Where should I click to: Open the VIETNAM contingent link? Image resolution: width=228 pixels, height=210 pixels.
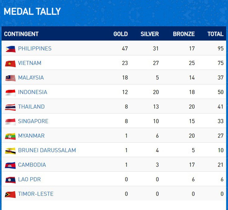coord(30,63)
